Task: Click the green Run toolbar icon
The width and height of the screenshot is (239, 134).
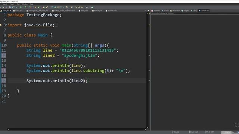Action: coord(21,7)
